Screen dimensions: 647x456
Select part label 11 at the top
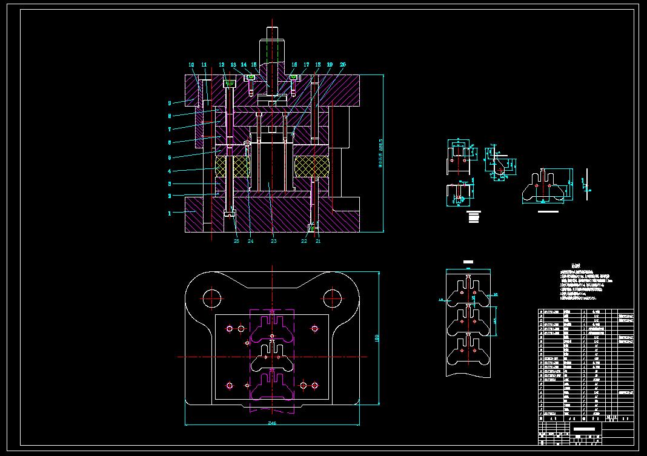tap(204, 65)
